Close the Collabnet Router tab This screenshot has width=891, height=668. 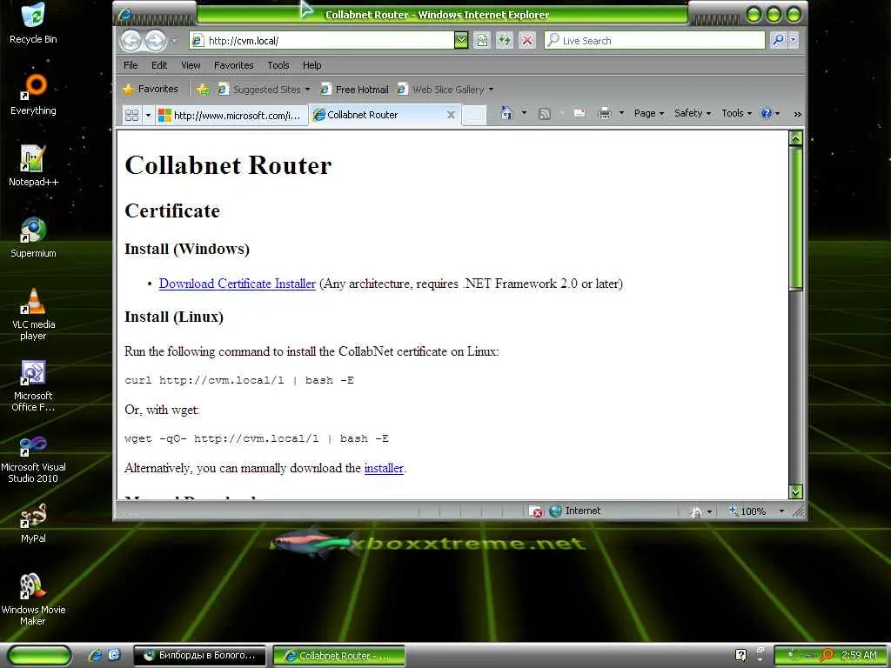(451, 115)
